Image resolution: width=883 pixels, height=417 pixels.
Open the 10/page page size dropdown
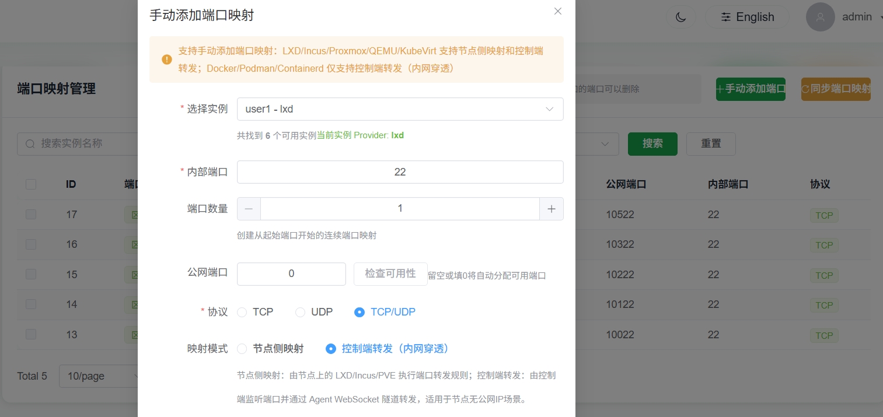coord(98,376)
